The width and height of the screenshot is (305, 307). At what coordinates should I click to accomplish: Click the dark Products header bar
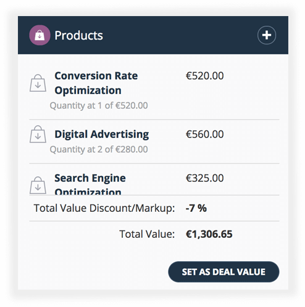coord(153,35)
